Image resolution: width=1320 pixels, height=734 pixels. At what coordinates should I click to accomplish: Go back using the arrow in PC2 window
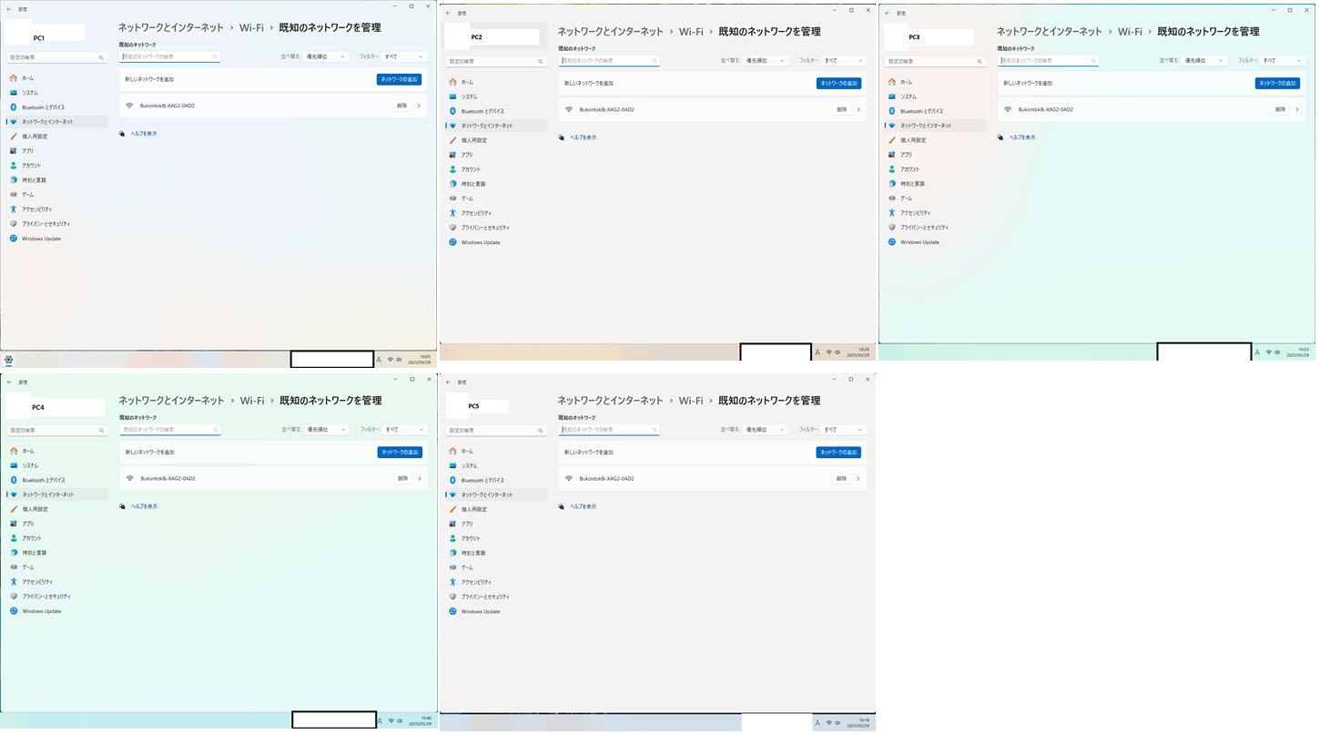tap(449, 13)
